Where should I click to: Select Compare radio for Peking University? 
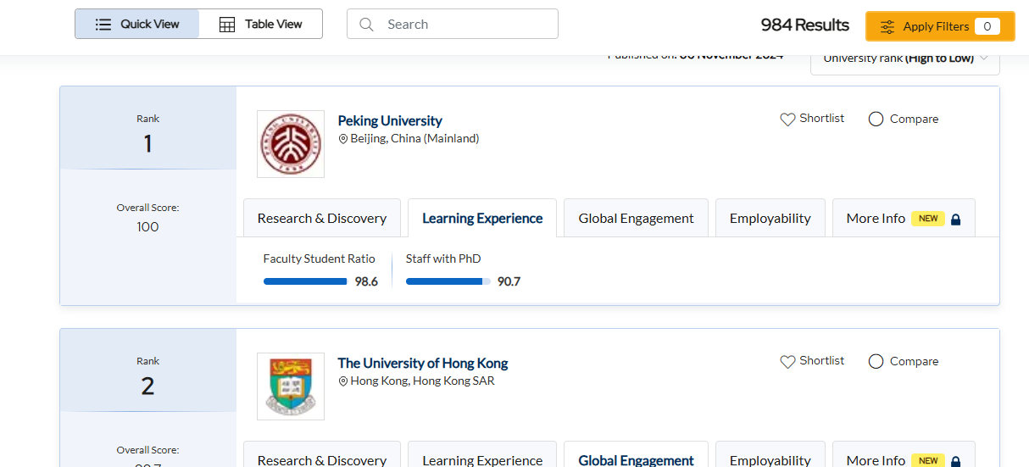click(876, 120)
